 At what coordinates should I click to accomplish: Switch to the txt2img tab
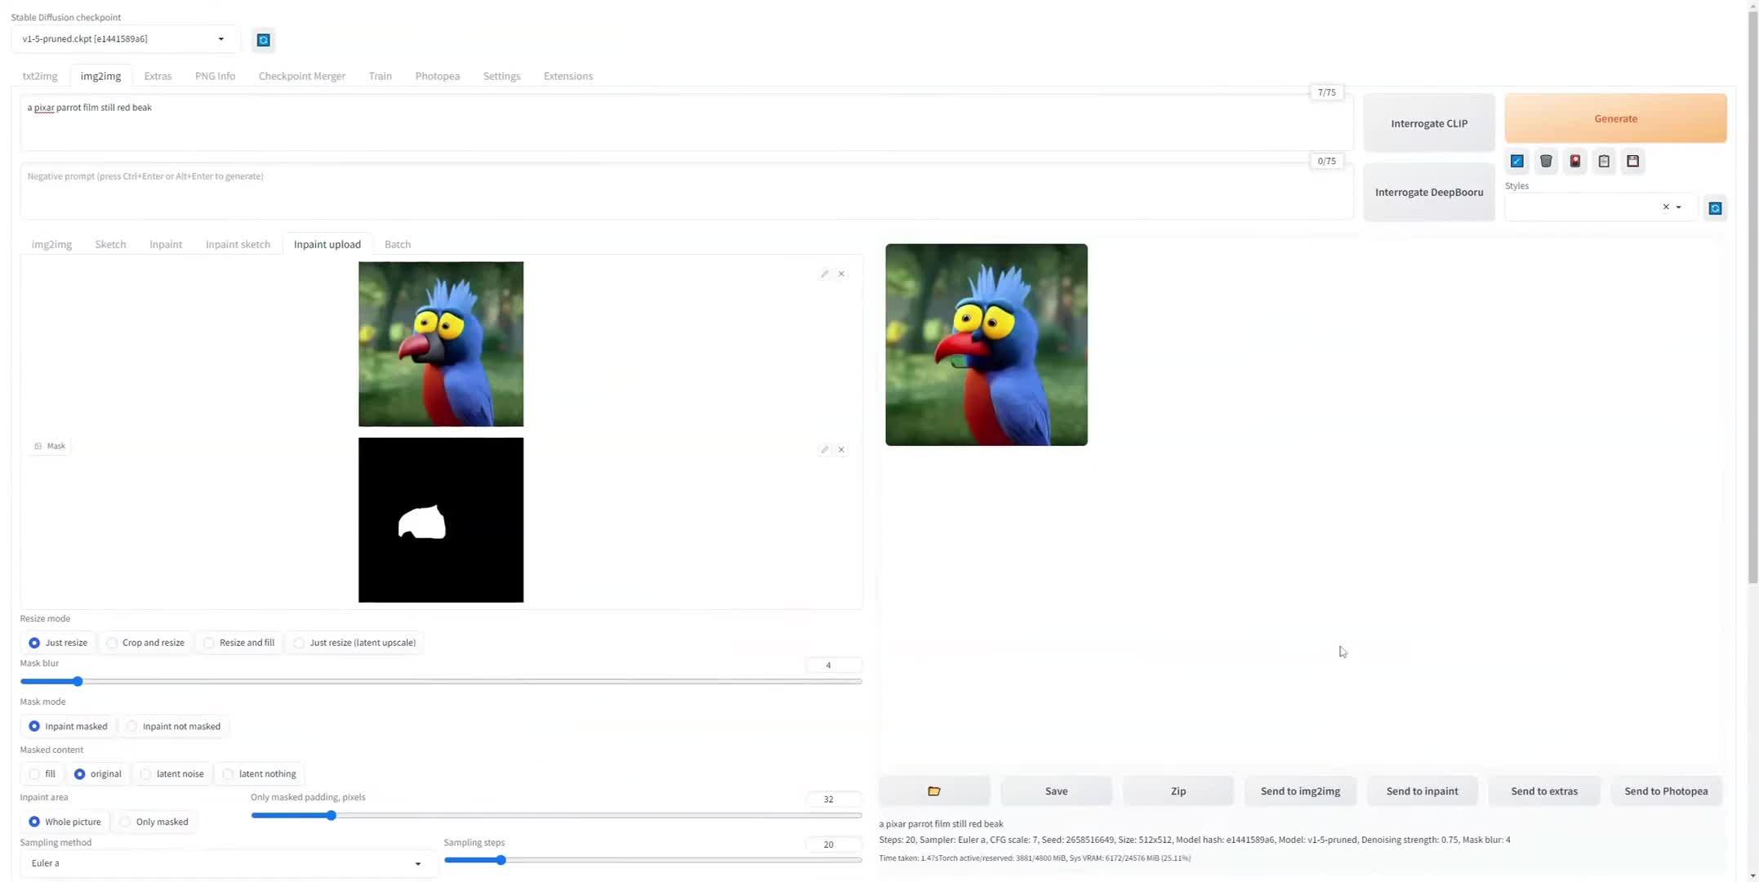40,76
